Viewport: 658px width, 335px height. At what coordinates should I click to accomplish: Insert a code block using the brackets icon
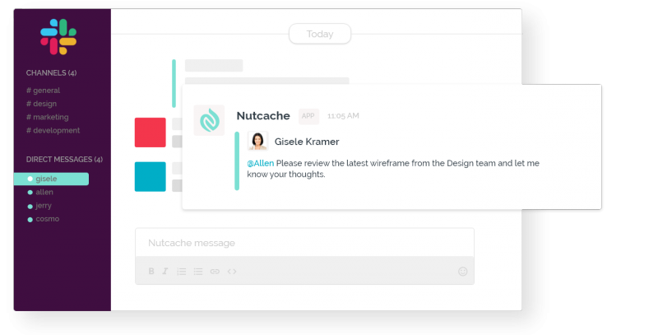(x=232, y=271)
